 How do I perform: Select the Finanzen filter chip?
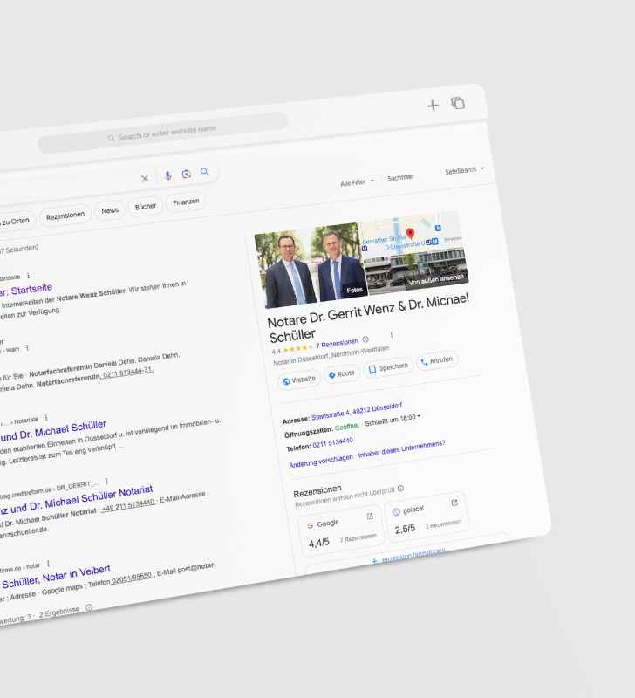(186, 202)
